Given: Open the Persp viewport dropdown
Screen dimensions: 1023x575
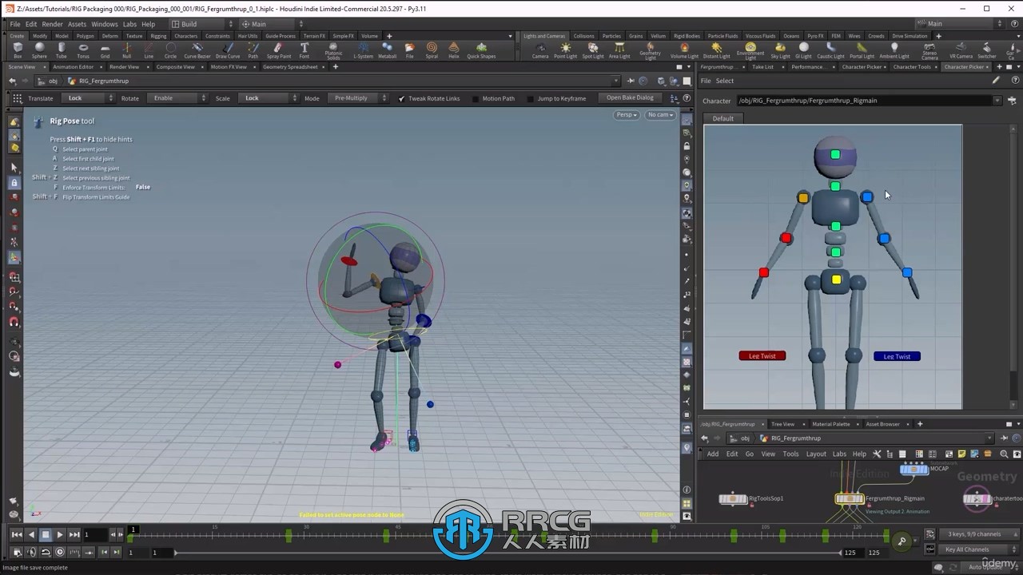Looking at the screenshot, I should 627,115.
